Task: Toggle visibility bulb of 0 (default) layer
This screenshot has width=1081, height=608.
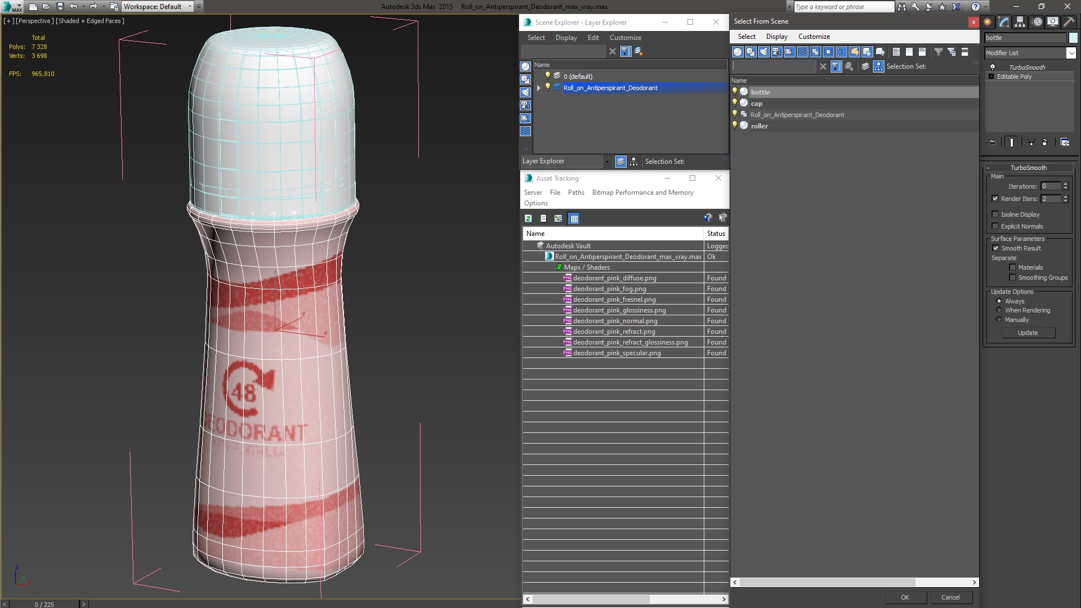Action: (x=547, y=76)
